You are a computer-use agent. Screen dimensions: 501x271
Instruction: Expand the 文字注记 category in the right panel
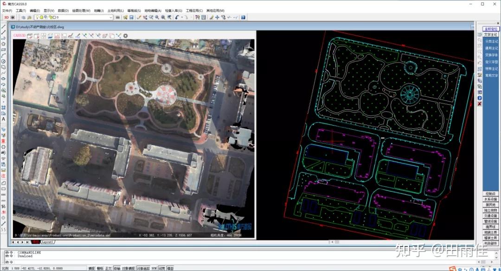(x=491, y=35)
